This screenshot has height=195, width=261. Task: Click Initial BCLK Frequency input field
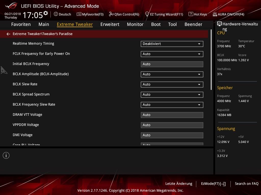point(172,64)
